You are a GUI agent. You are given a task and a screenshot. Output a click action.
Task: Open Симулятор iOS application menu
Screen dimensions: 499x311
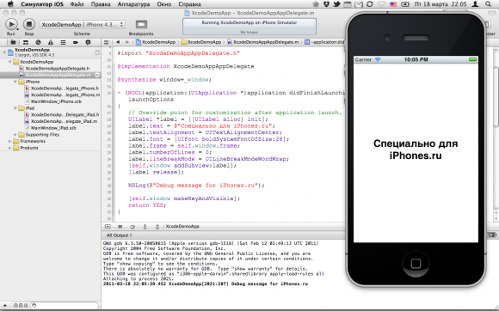click(x=42, y=4)
